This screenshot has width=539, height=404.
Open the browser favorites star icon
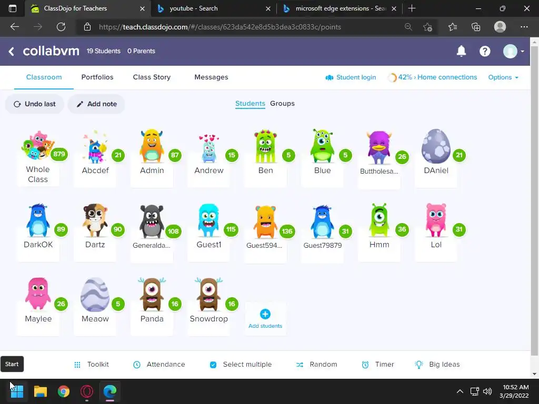point(452,27)
